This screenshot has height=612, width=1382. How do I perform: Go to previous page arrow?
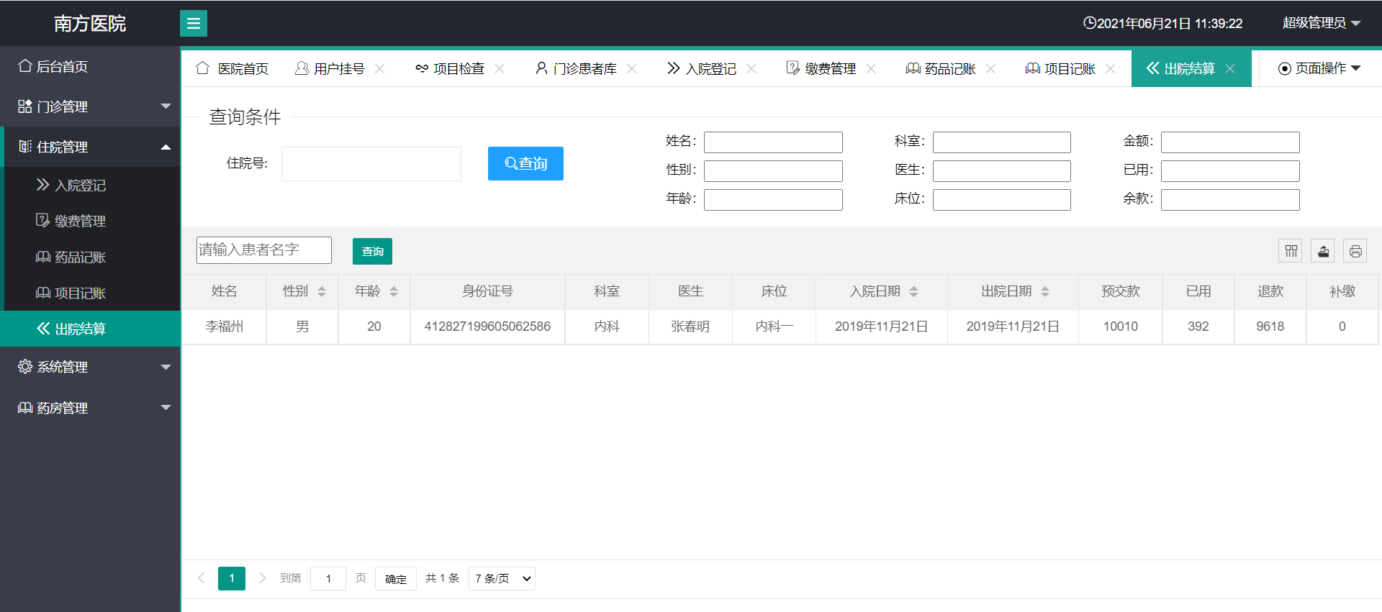click(202, 578)
